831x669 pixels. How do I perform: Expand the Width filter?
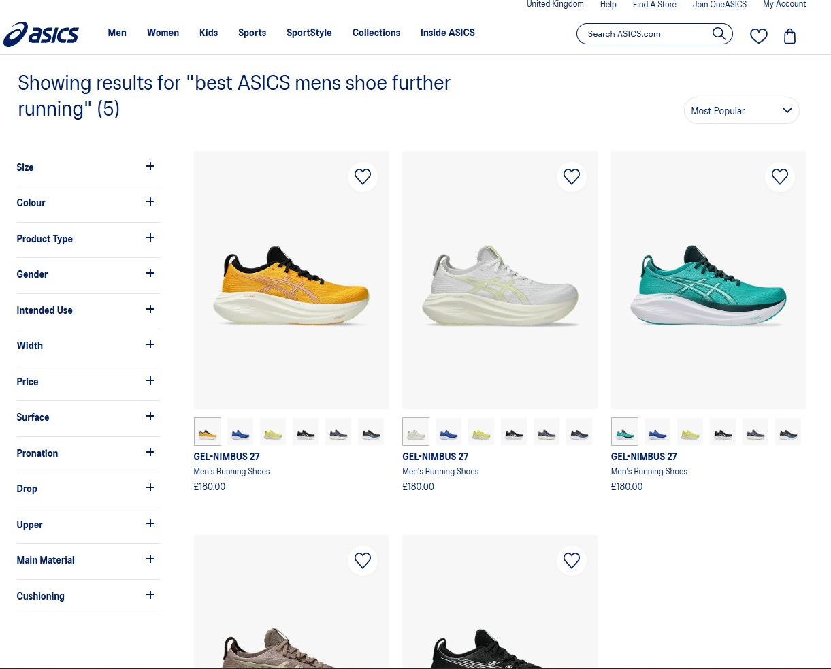[x=88, y=346]
